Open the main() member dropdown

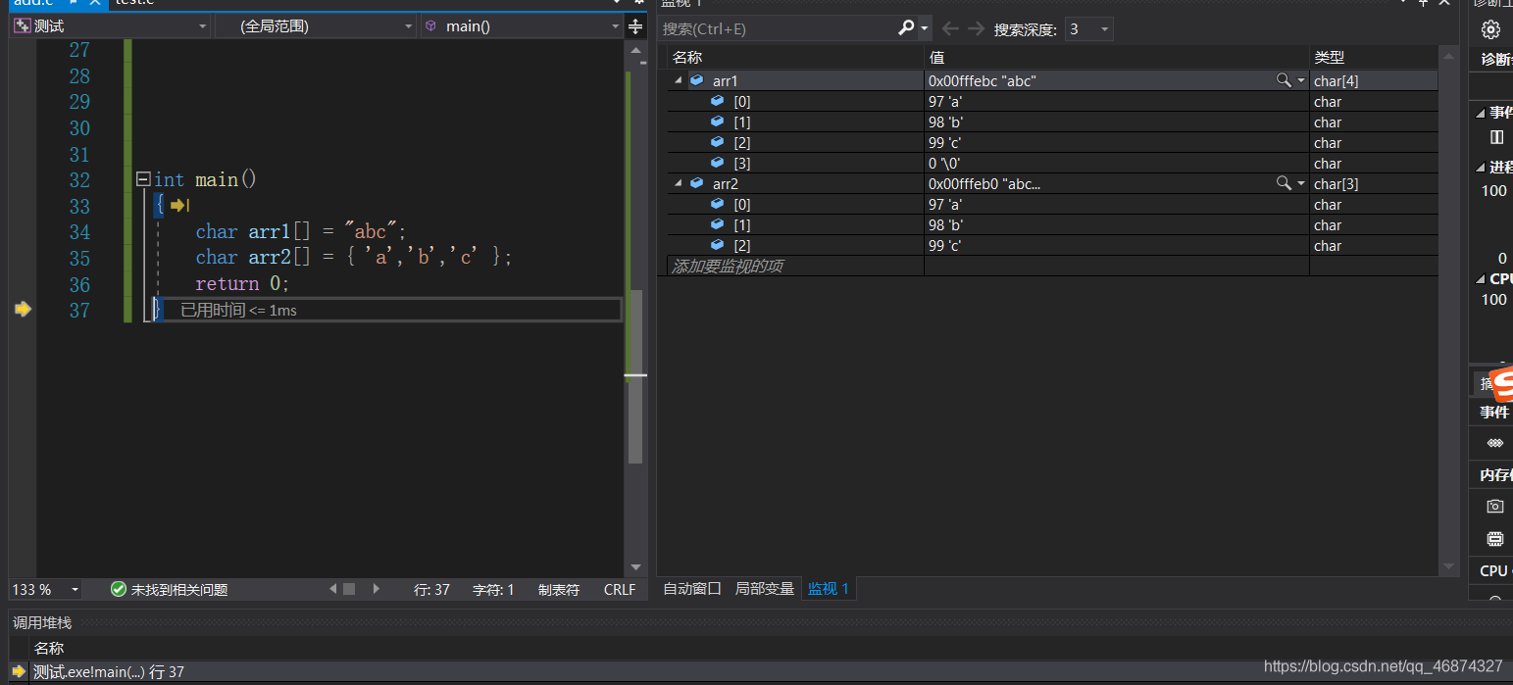pos(522,26)
